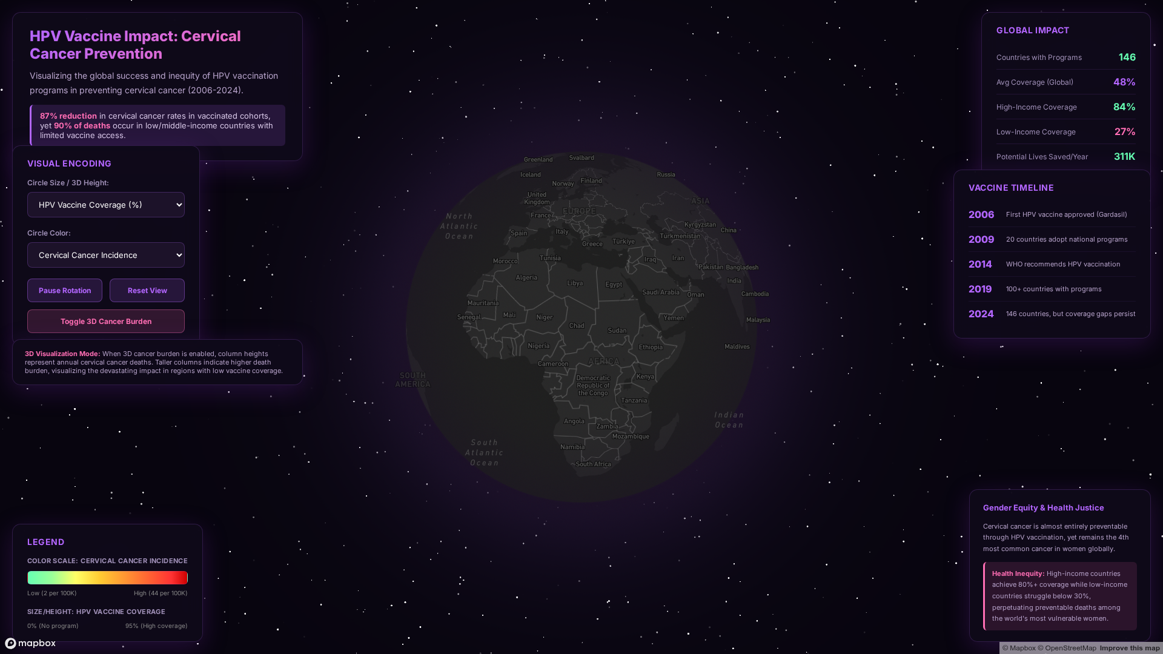Select the 2024 timeline entry
1163x654 pixels.
[1052, 314]
